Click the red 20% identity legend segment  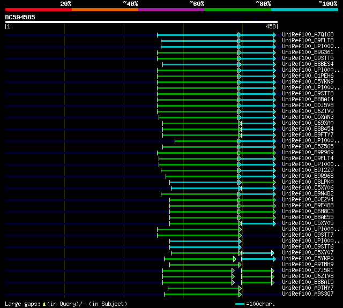coord(39,10)
